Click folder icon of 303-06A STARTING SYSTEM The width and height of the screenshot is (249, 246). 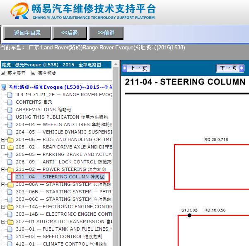pyautogui.click(x=10, y=185)
